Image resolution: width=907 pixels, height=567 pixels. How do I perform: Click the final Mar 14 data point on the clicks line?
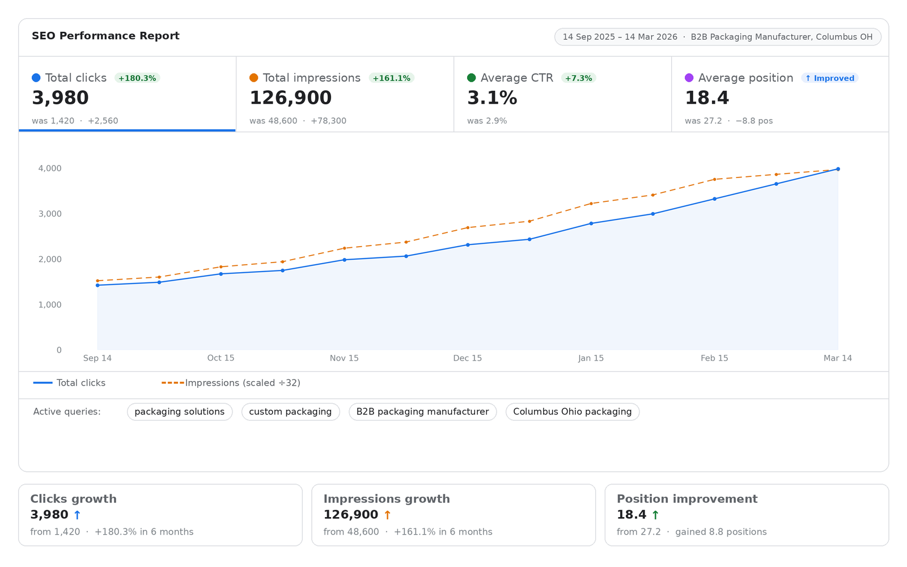point(838,168)
